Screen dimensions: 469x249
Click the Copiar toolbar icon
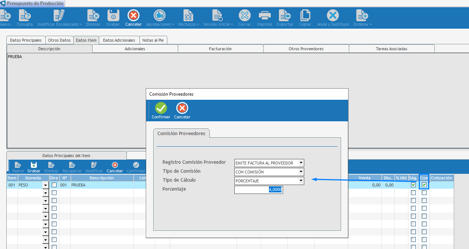(x=305, y=16)
